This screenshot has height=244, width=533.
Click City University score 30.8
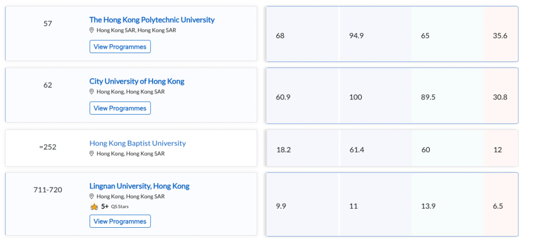pyautogui.click(x=500, y=97)
